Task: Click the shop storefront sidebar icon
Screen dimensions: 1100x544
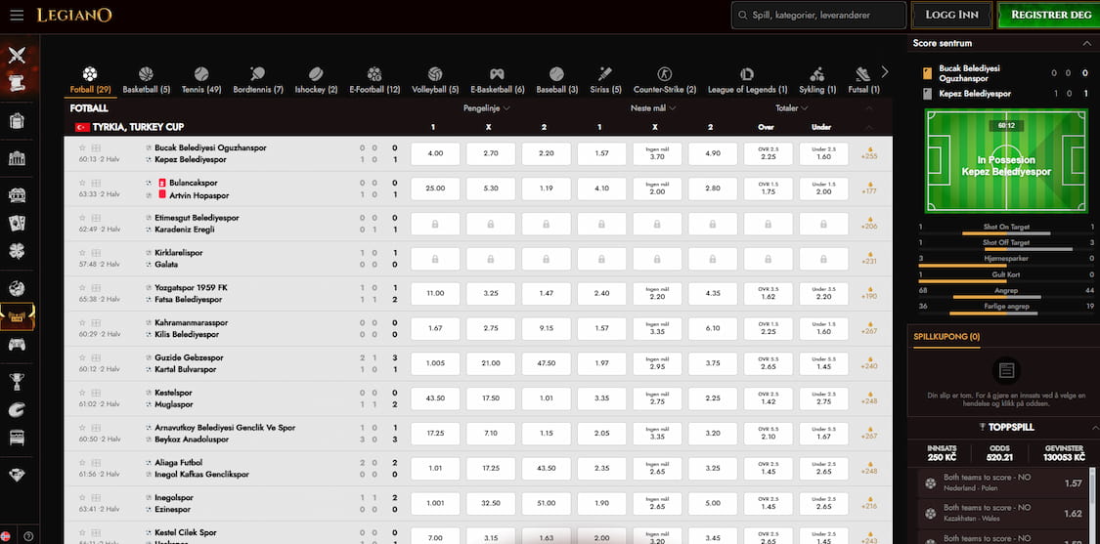Action: (x=17, y=439)
